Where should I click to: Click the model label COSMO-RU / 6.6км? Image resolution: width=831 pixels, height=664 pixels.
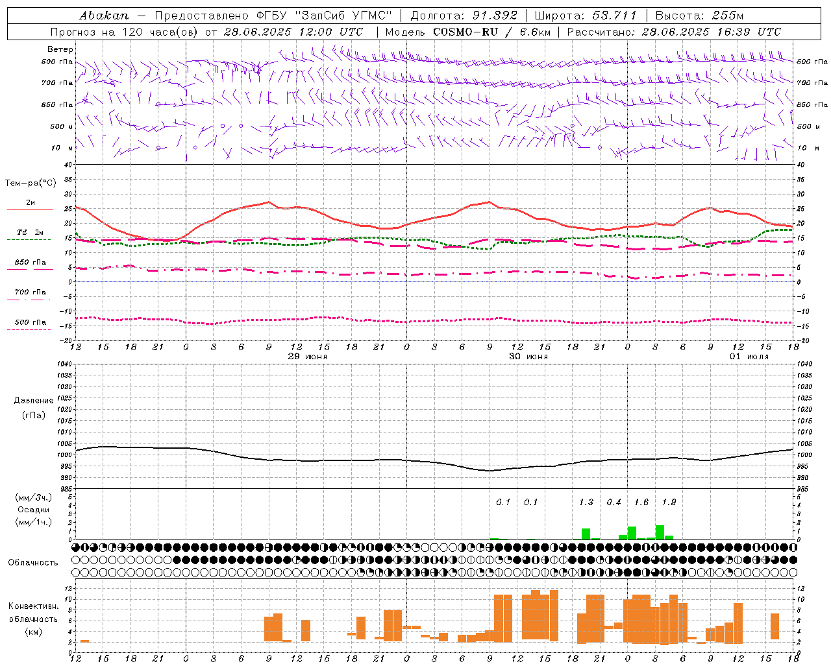491,32
